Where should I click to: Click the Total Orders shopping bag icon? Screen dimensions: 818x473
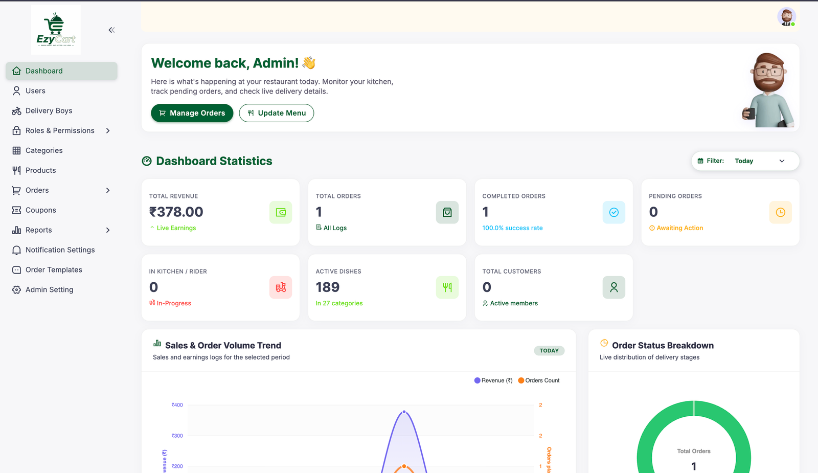pos(447,212)
